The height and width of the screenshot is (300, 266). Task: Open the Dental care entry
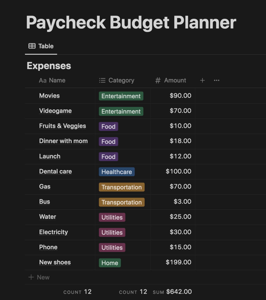(x=56, y=171)
